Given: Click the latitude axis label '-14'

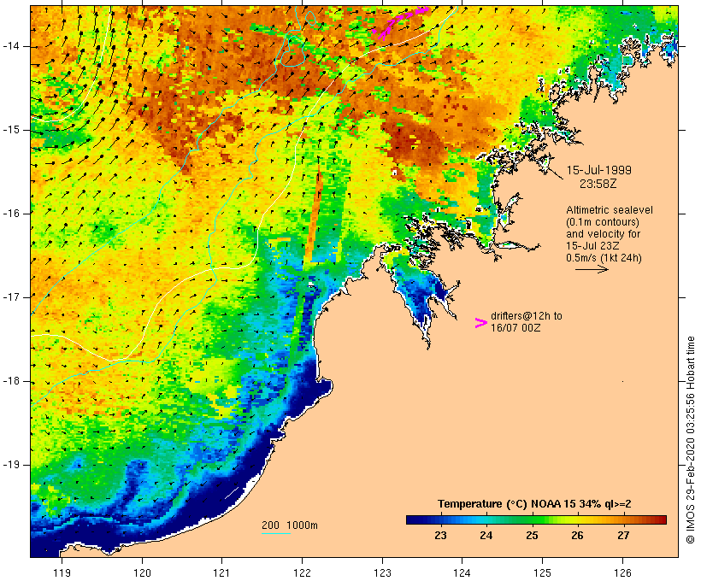Looking at the screenshot, I should 11,46.
